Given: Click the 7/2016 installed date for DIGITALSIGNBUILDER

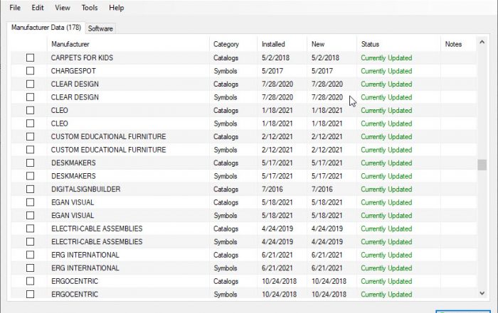Looking at the screenshot, I should coord(272,189).
